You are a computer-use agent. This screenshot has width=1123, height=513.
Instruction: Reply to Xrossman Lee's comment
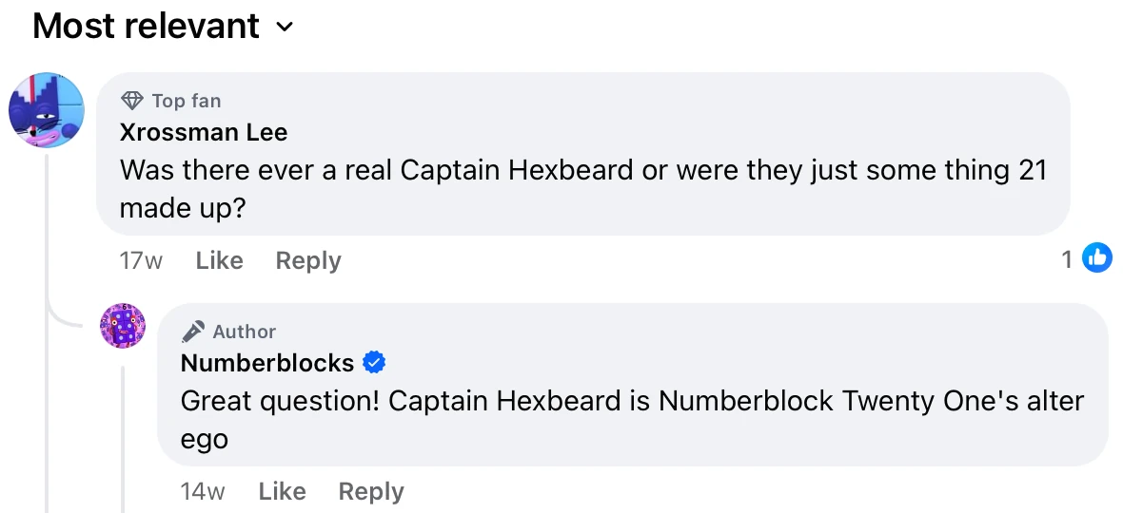(x=307, y=260)
